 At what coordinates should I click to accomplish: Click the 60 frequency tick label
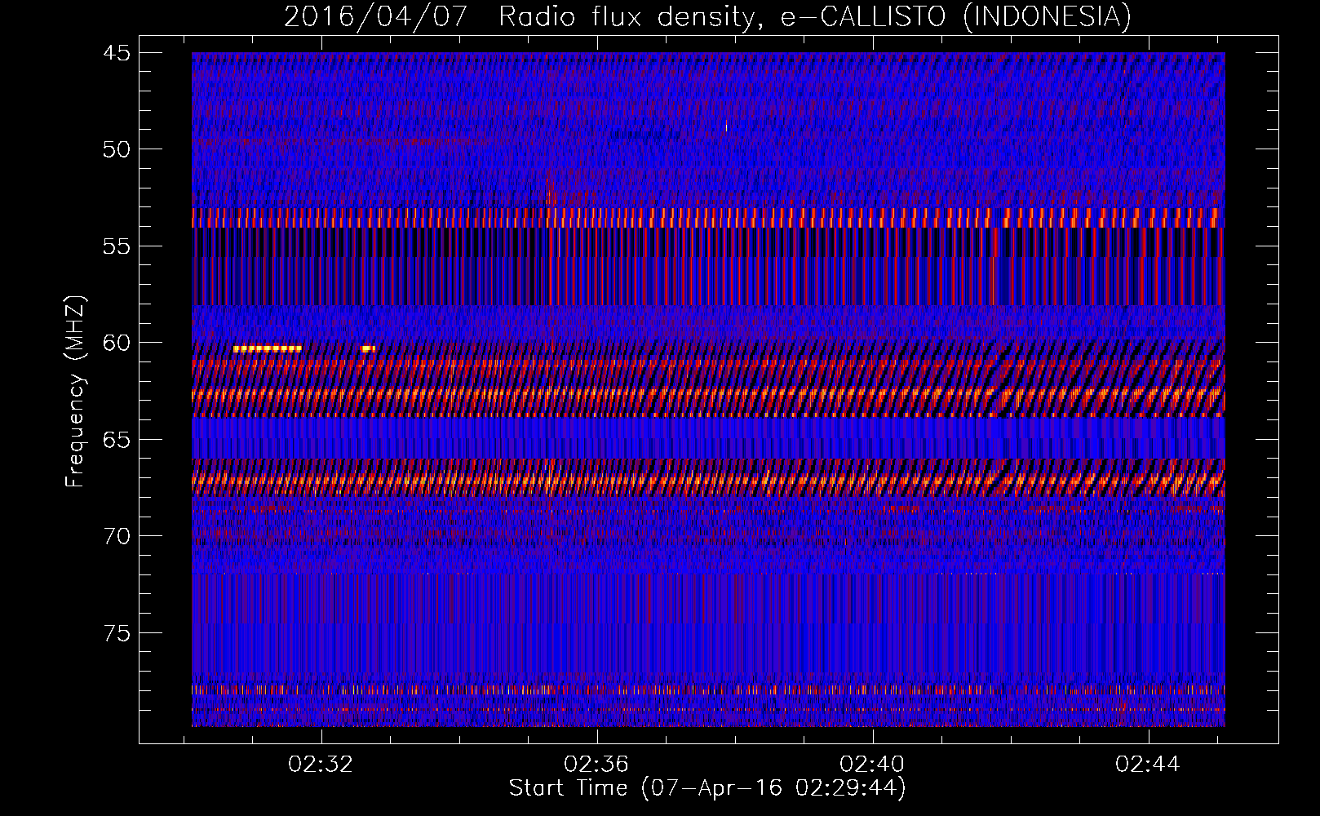click(117, 343)
